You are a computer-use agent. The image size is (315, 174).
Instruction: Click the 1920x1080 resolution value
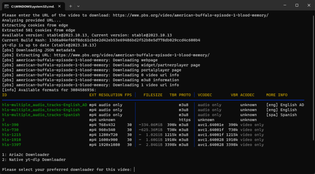(110, 144)
